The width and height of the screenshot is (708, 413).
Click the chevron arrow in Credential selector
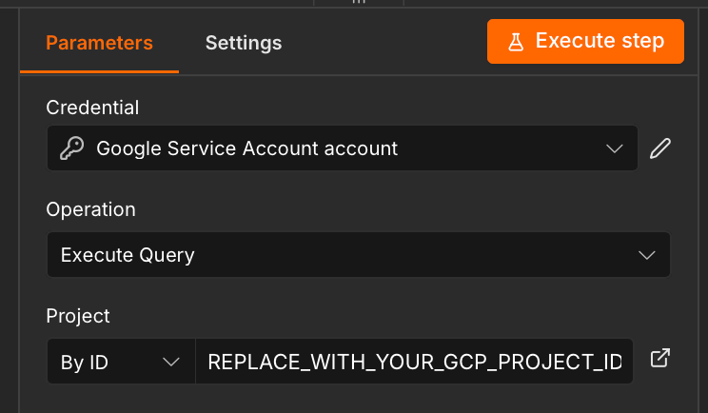coord(614,148)
